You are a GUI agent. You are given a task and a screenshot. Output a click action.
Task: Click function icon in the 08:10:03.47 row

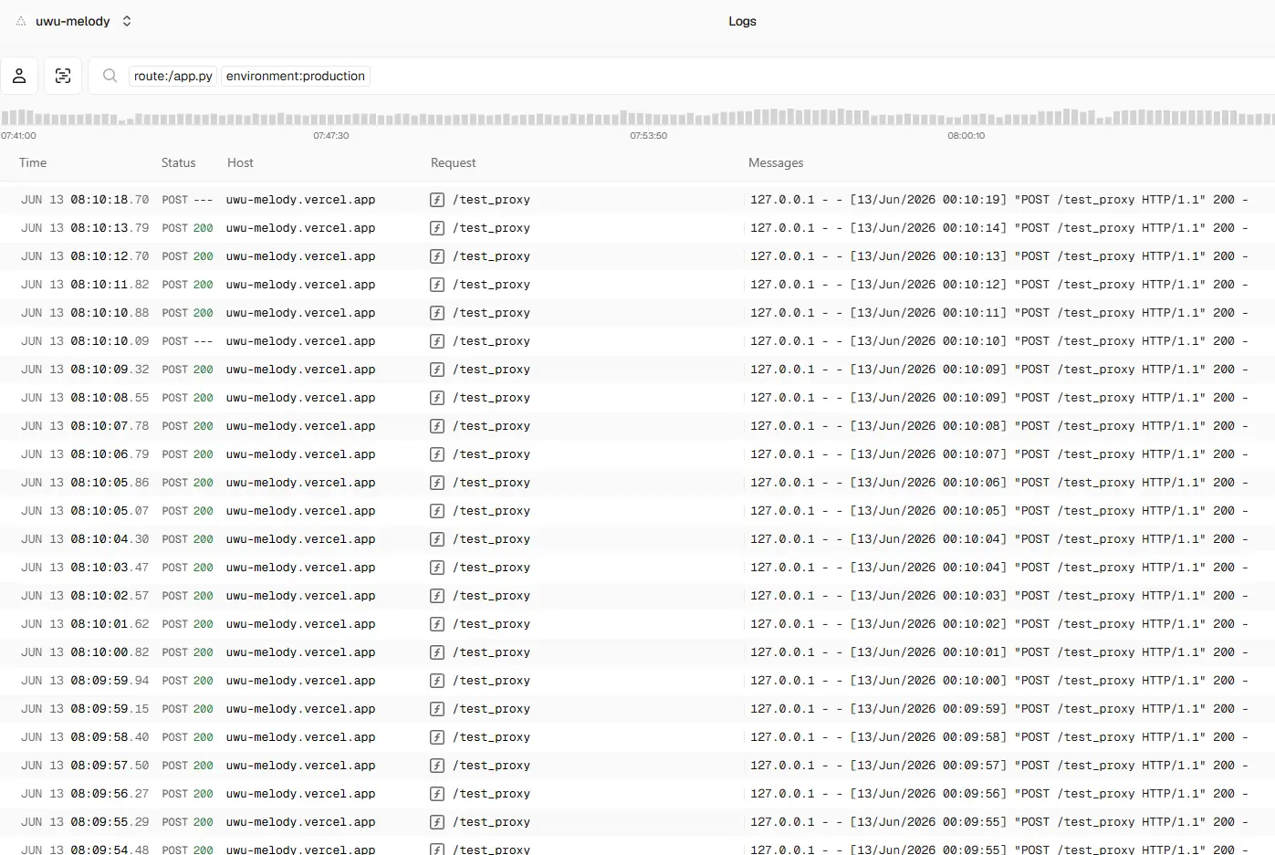(x=437, y=568)
